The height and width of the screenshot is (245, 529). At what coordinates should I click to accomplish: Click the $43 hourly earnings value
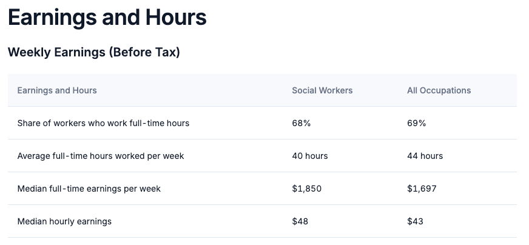416,221
